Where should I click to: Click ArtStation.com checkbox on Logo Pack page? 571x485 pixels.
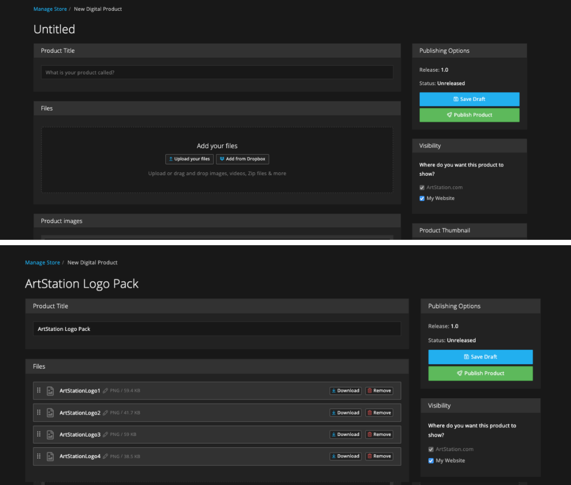pos(431,449)
